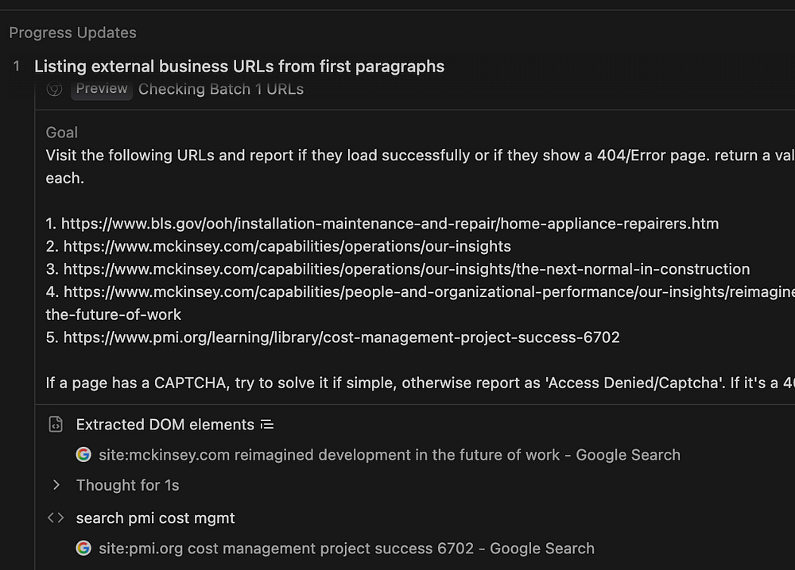Click the 'Progress Updates' section header

click(x=73, y=33)
